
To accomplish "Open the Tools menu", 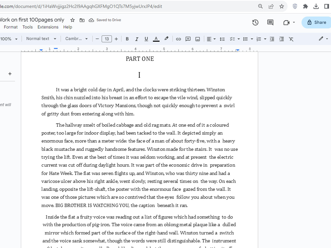I will tap(27, 27).
